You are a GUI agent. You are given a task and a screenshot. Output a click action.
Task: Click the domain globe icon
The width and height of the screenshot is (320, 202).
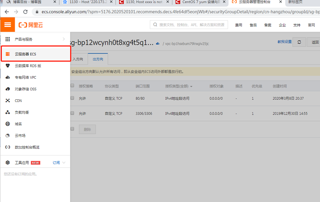tap(7, 124)
